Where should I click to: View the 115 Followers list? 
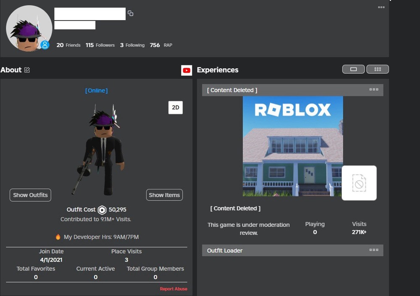tap(100, 45)
